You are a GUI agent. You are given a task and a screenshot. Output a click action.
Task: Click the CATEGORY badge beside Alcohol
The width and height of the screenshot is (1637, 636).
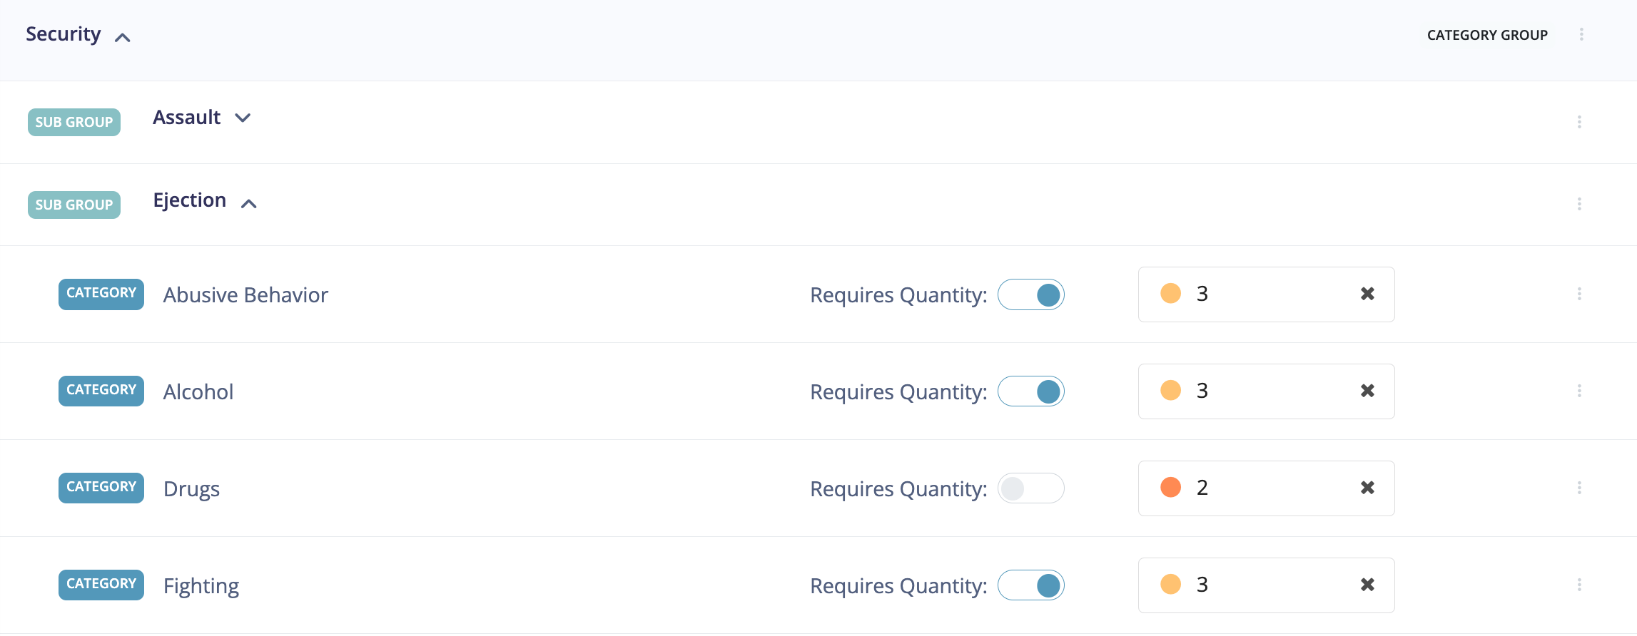tap(101, 391)
